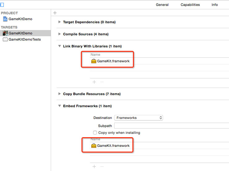Expand the Target Dependencies section

tap(59, 22)
